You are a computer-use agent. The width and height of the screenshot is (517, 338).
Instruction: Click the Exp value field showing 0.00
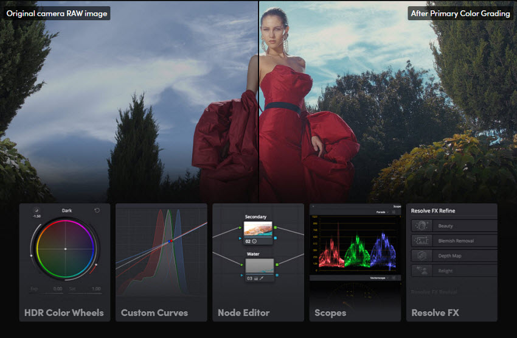click(x=58, y=289)
